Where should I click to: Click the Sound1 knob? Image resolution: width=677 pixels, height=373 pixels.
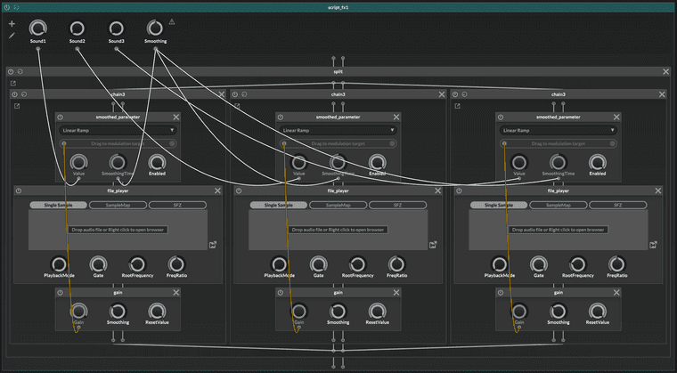38,28
